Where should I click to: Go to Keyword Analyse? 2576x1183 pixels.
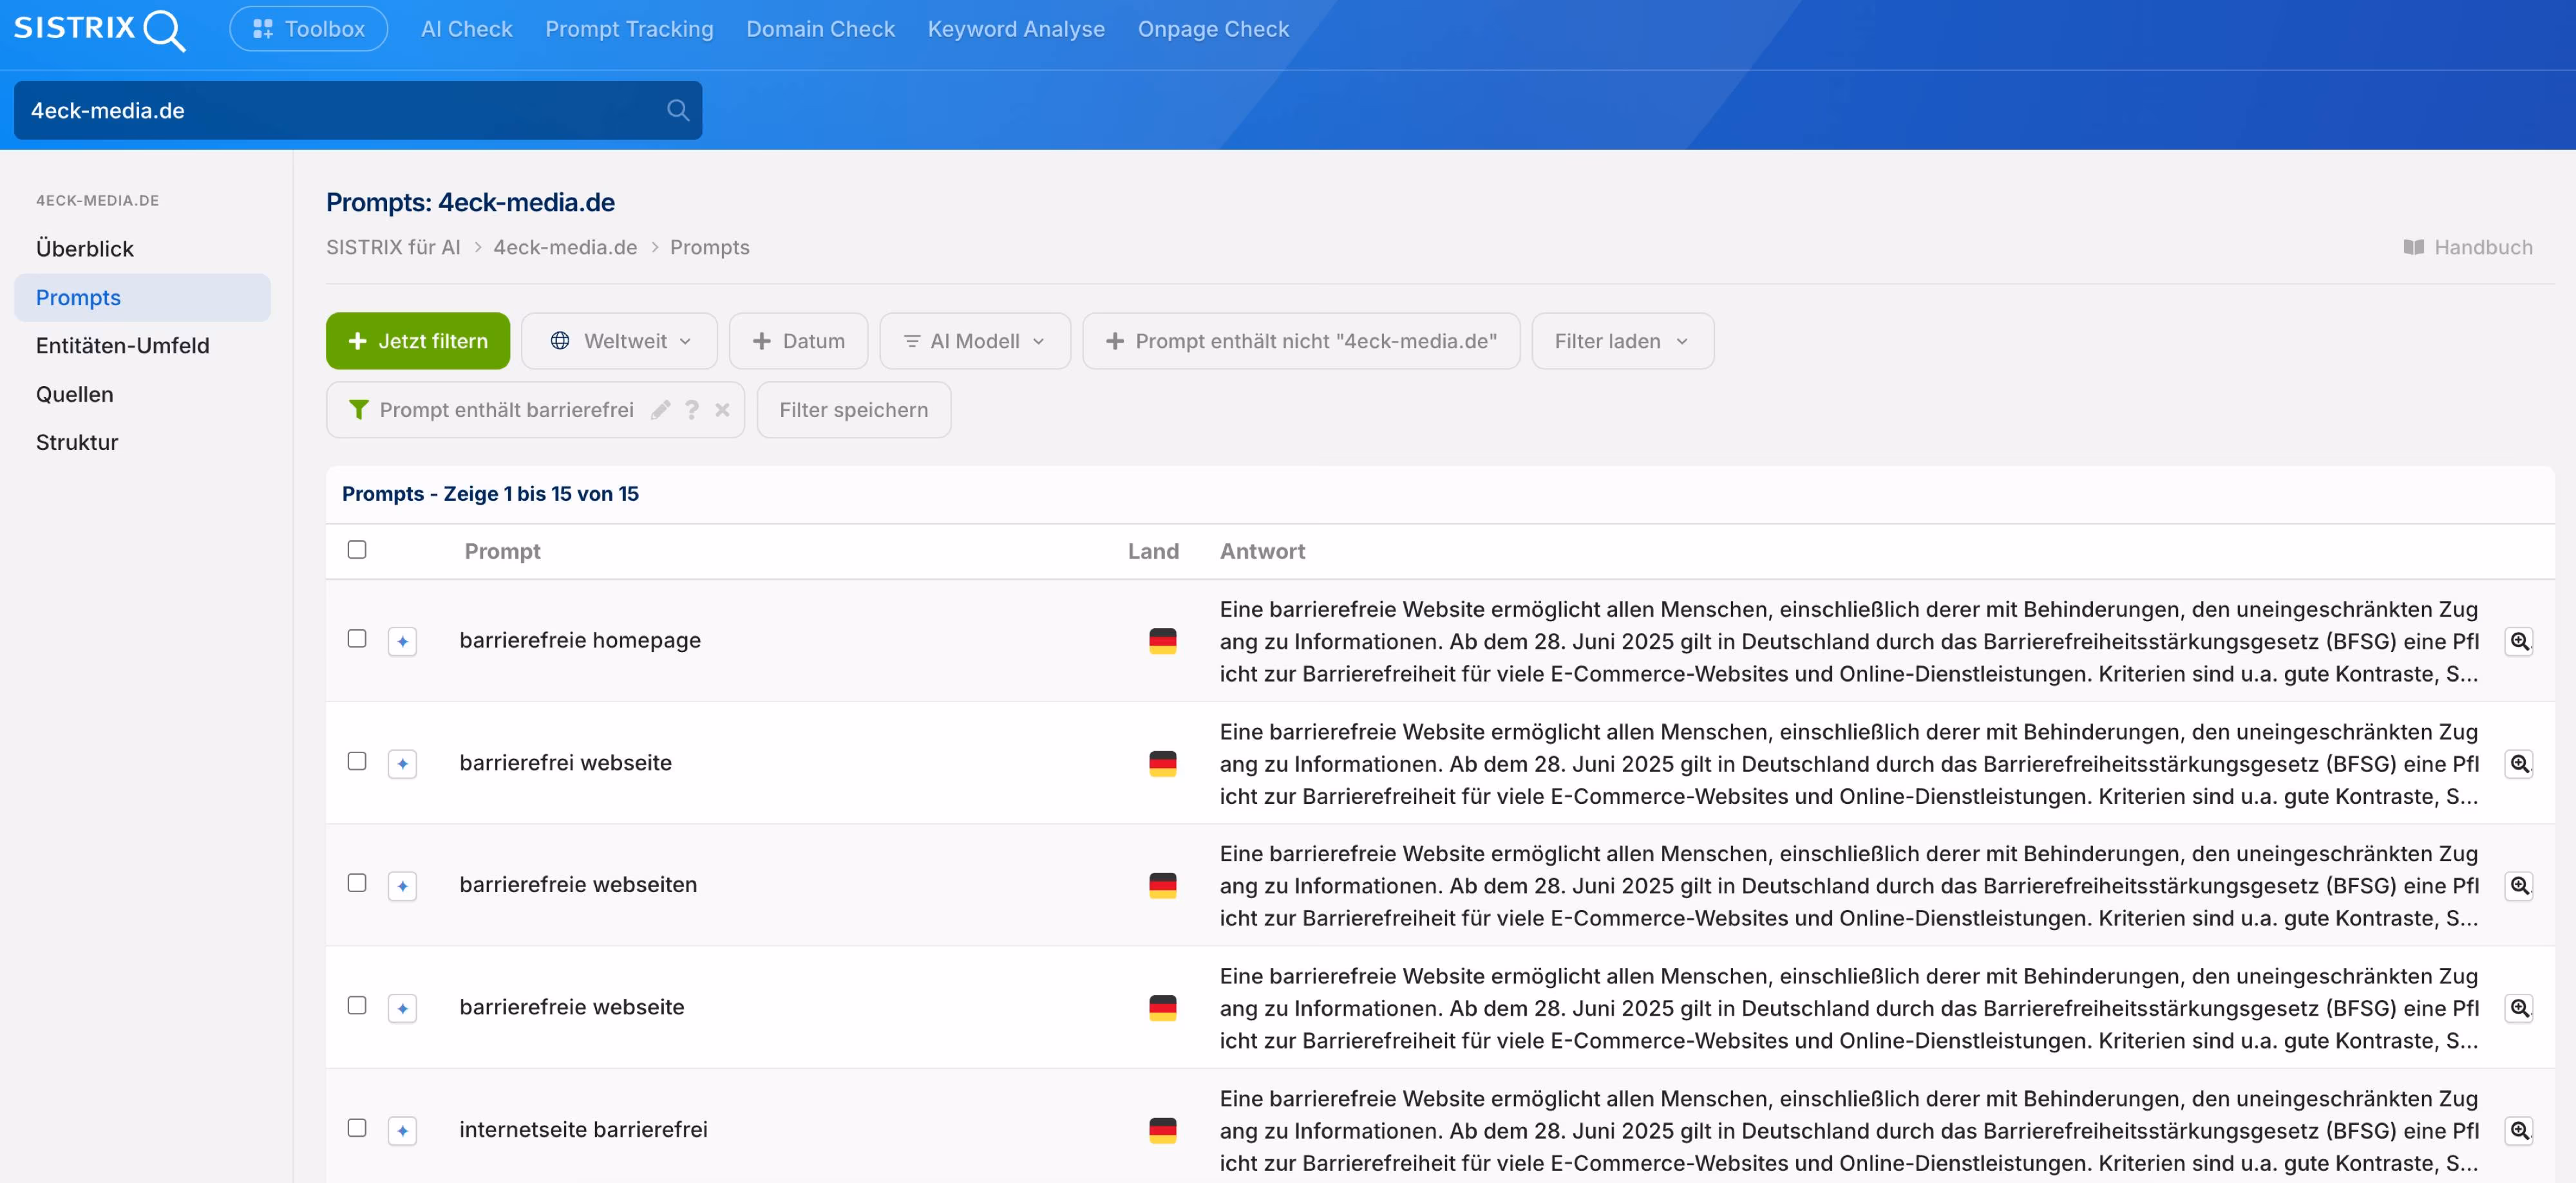tap(1016, 29)
